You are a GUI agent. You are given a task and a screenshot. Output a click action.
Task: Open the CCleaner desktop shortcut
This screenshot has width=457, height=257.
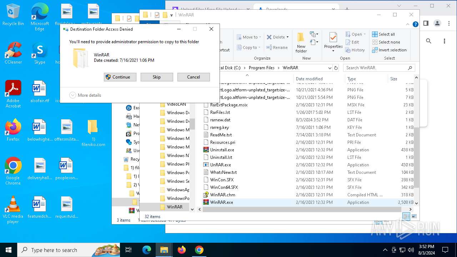point(13,53)
